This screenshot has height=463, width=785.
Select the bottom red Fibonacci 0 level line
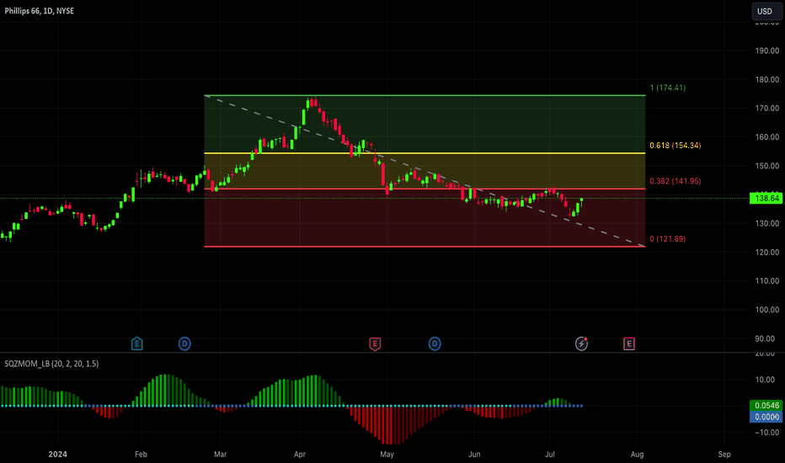tap(425, 247)
